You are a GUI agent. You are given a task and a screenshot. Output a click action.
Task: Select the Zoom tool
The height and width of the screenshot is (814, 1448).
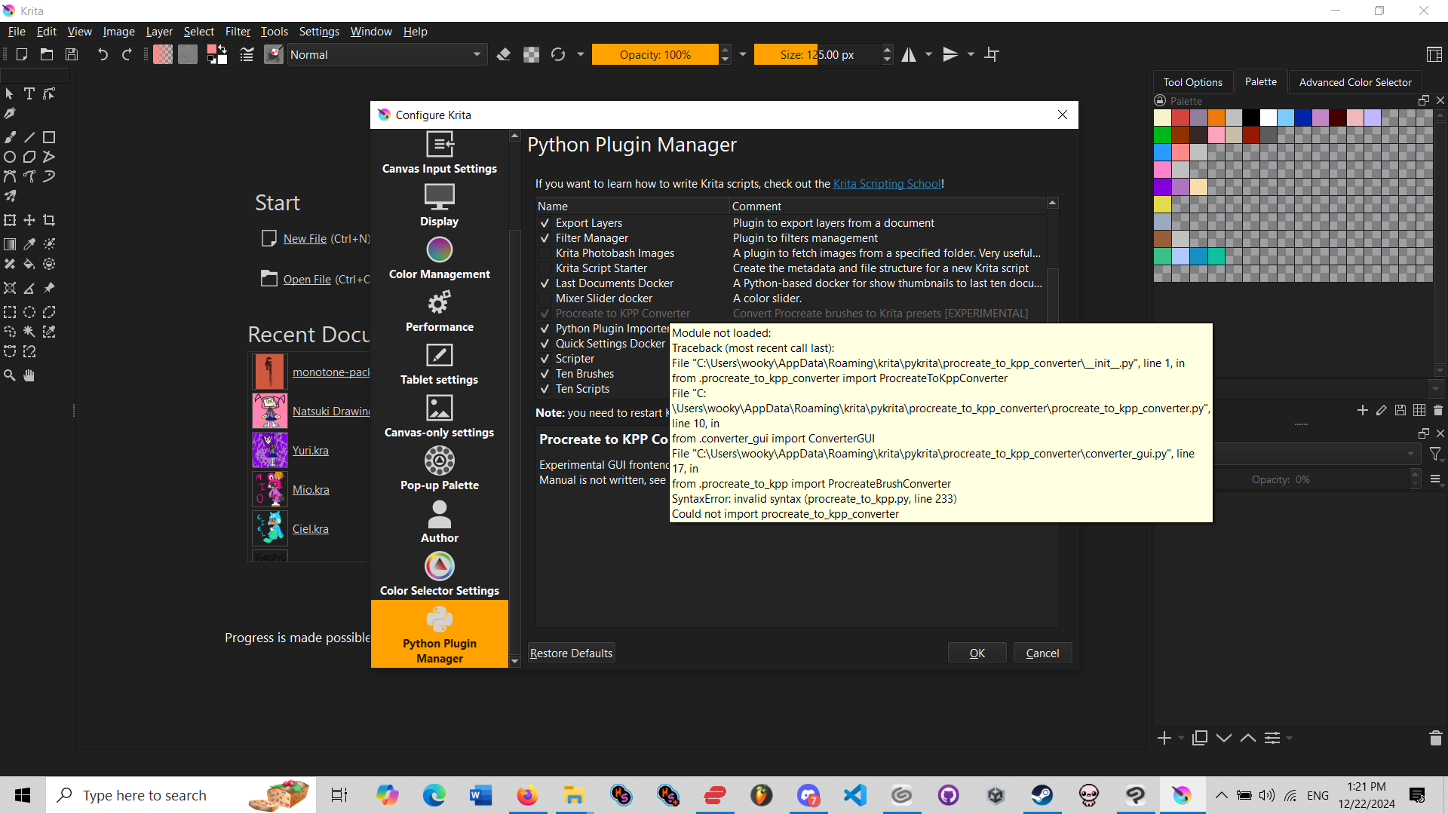click(10, 375)
